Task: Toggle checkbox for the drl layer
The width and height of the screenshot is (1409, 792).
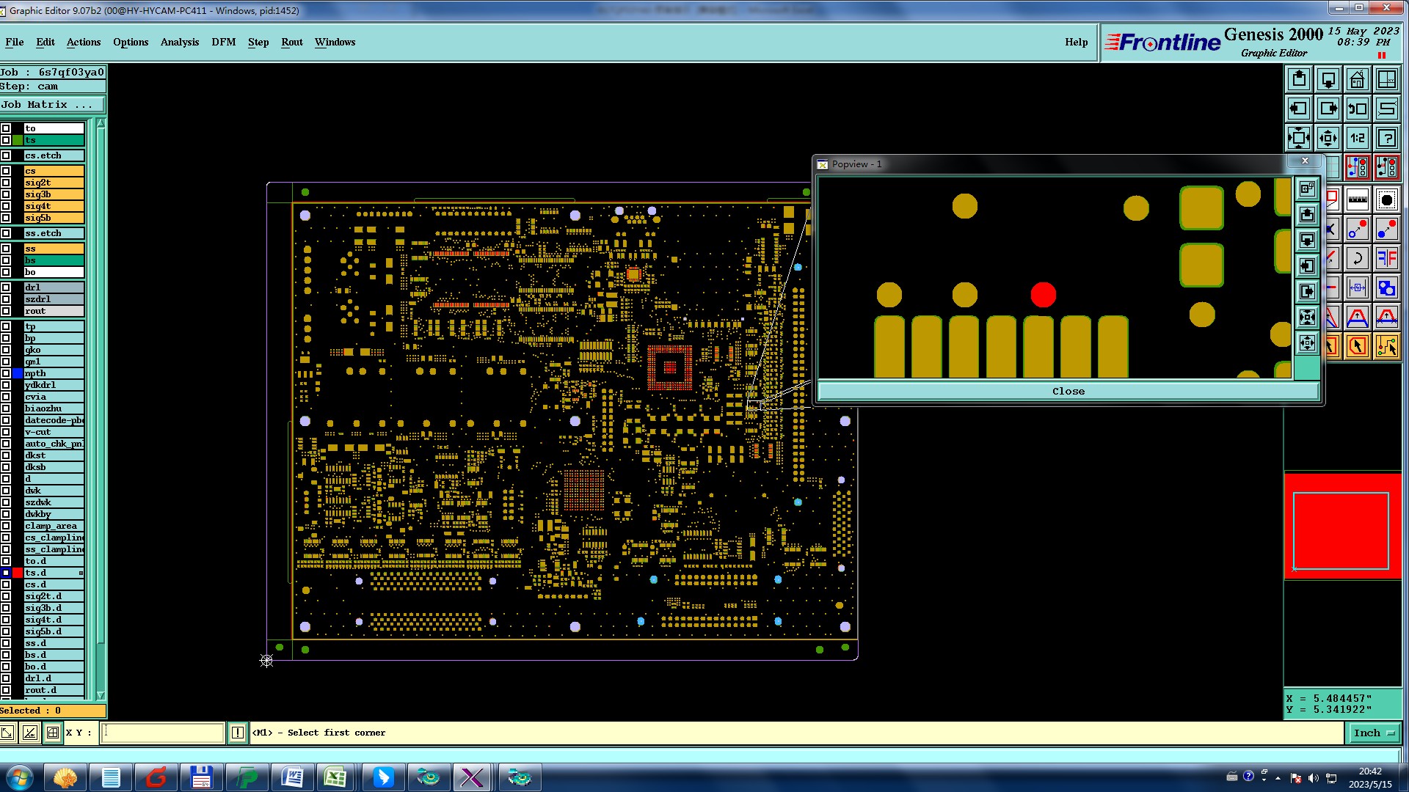Action: click(6, 287)
